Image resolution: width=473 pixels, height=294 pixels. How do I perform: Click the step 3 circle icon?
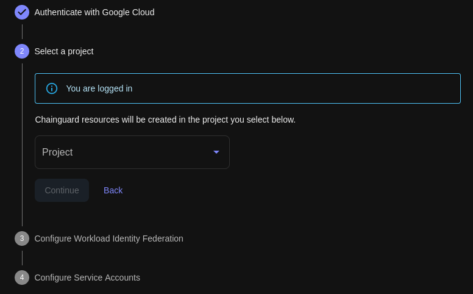pyautogui.click(x=22, y=238)
